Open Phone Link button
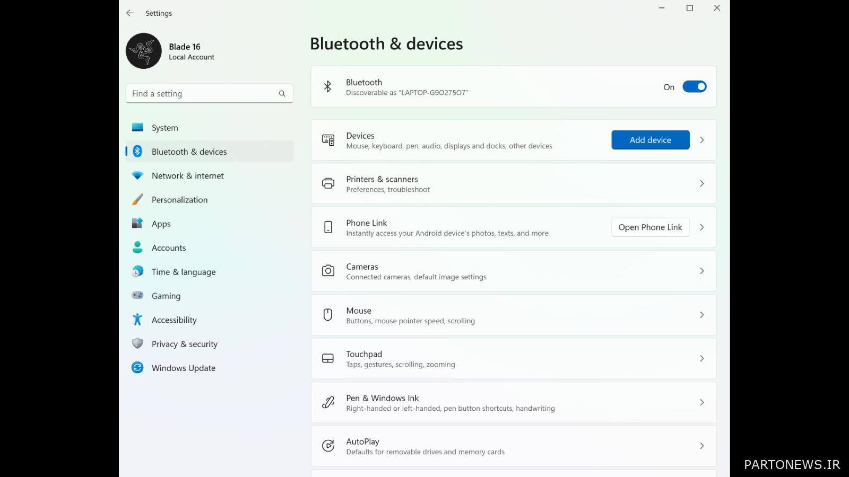 (650, 227)
